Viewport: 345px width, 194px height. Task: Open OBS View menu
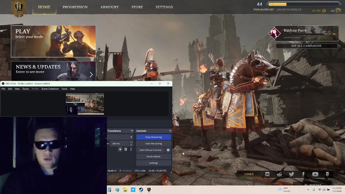click(x=17, y=89)
